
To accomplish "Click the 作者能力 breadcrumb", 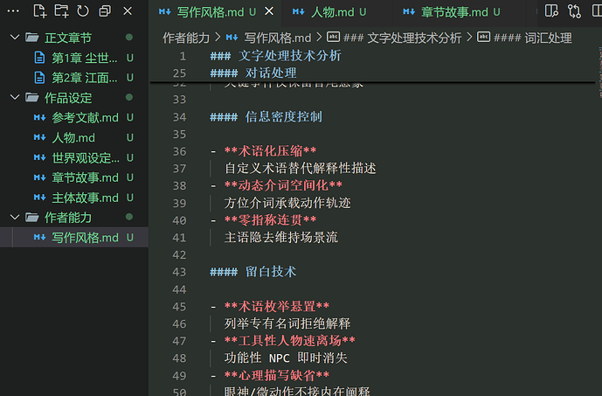I will pyautogui.click(x=186, y=38).
